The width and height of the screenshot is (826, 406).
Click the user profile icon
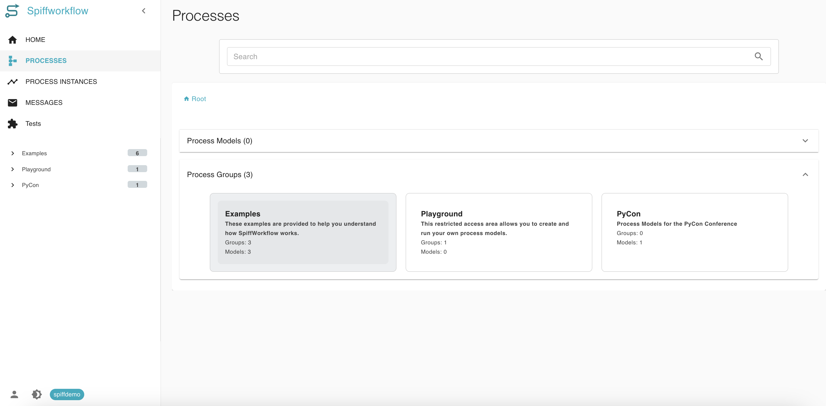click(14, 394)
